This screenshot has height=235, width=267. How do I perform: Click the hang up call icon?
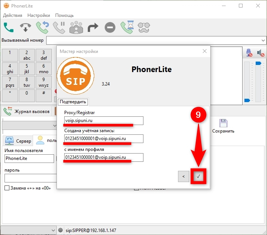click(26, 27)
